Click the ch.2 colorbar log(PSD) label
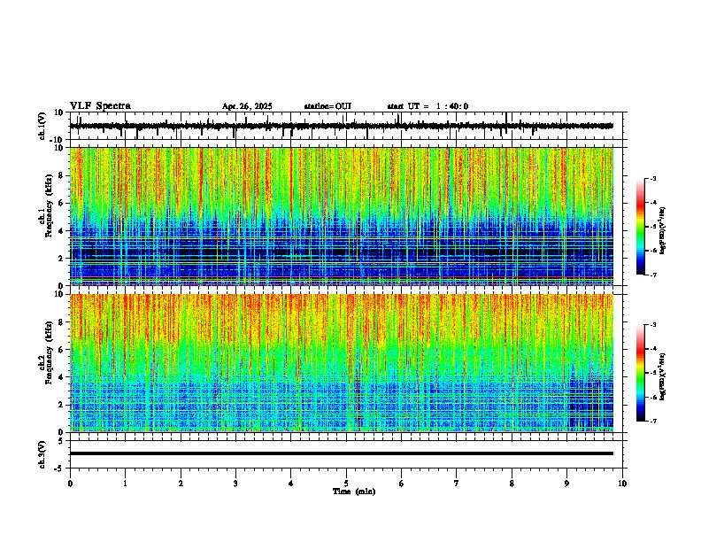This screenshot has height=542, width=701. coord(663,376)
